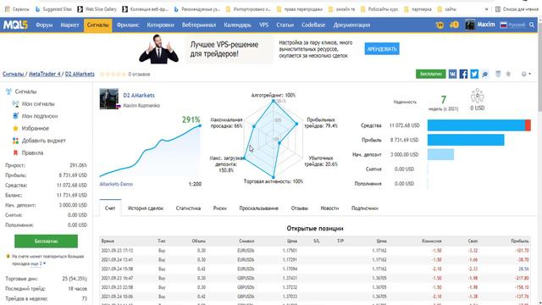Open the gear settings dropdown near the share icons
This screenshot has width=542, height=305.
pos(526,74)
